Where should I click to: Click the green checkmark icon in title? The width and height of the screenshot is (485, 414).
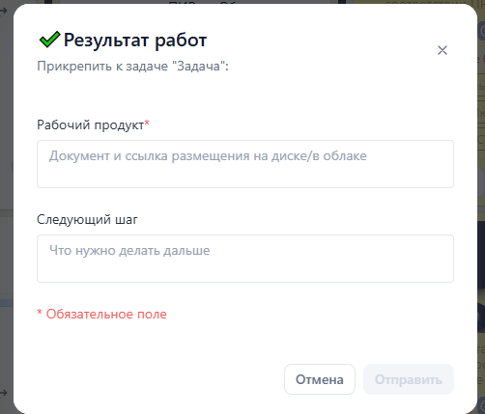coord(49,40)
